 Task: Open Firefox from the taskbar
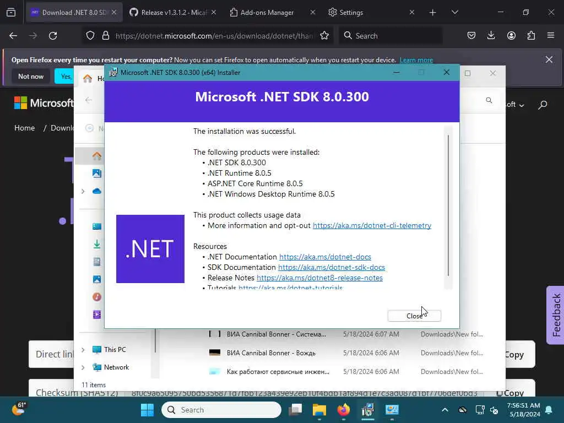(x=344, y=410)
